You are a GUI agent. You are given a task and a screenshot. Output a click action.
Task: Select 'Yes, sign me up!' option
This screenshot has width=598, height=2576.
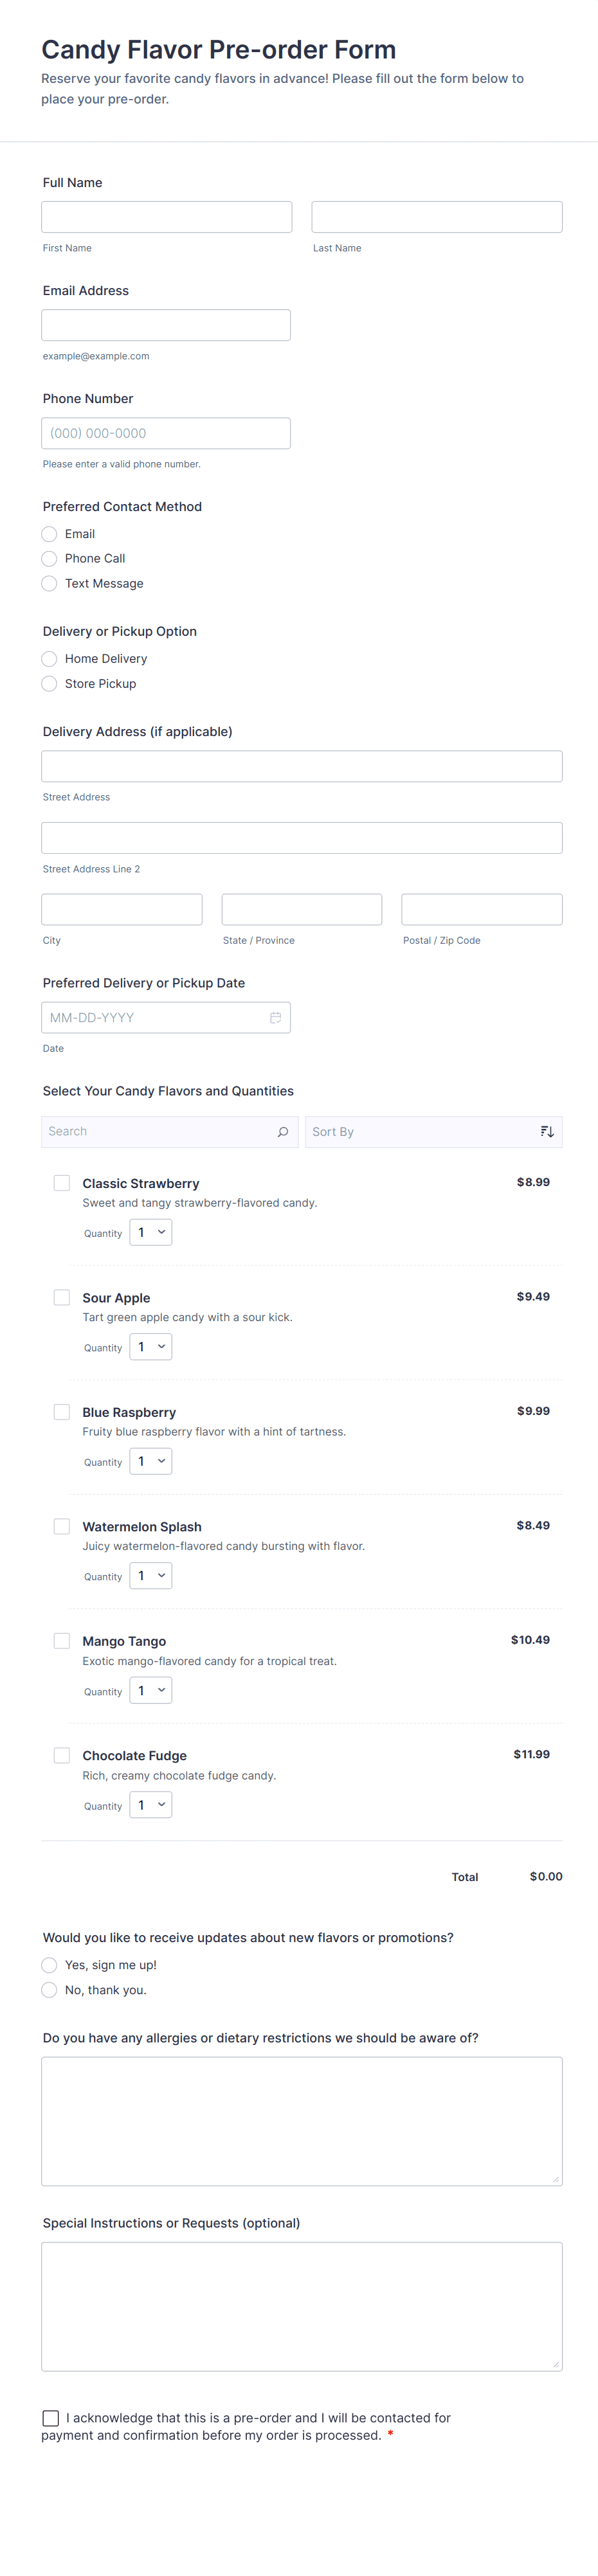[49, 1965]
